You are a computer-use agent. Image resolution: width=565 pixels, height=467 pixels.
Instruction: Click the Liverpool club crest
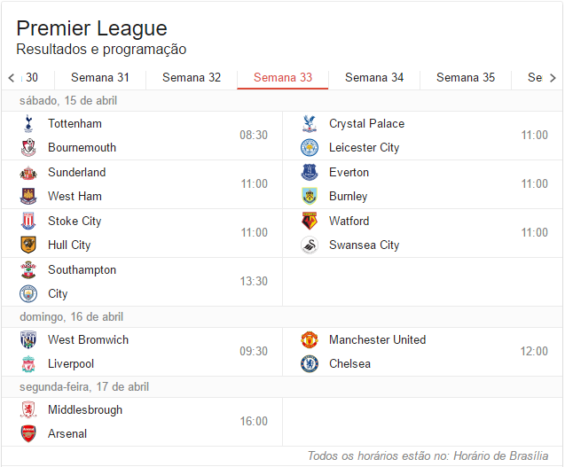click(x=28, y=364)
